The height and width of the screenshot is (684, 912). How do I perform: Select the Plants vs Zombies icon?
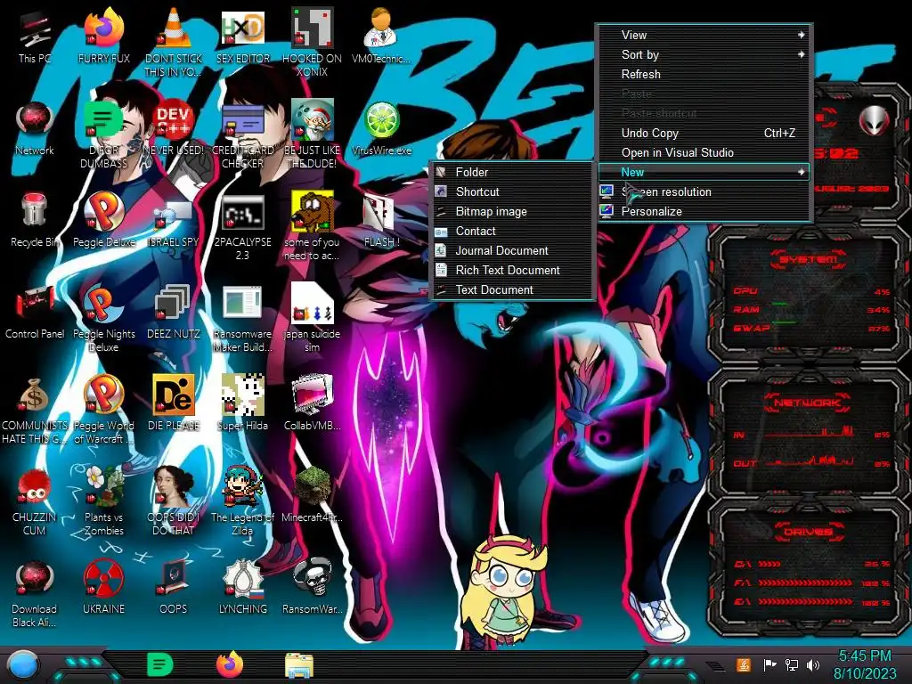[x=103, y=501]
